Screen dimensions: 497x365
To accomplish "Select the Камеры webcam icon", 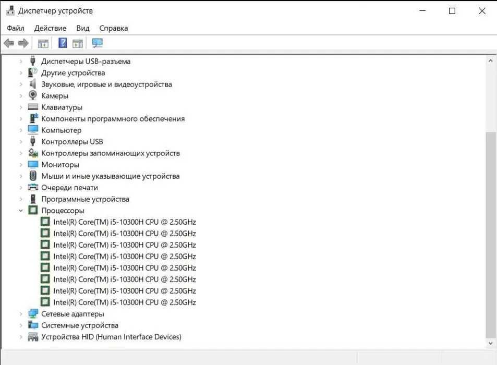I will (x=33, y=95).
